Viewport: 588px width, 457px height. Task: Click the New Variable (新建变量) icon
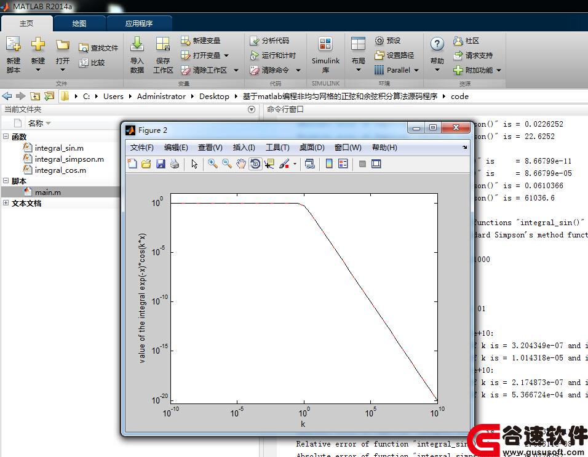185,41
